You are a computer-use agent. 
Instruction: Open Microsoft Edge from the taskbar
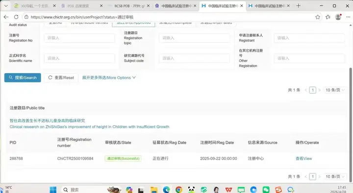166,190
